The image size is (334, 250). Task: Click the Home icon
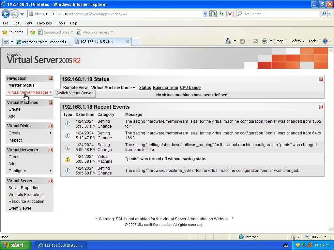(x=229, y=41)
